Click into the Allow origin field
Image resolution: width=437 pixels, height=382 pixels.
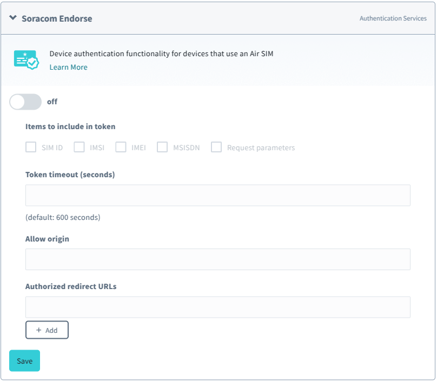point(217,259)
